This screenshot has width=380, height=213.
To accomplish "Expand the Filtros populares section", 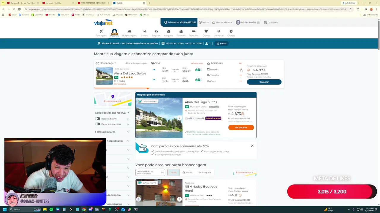I will click(128, 132).
